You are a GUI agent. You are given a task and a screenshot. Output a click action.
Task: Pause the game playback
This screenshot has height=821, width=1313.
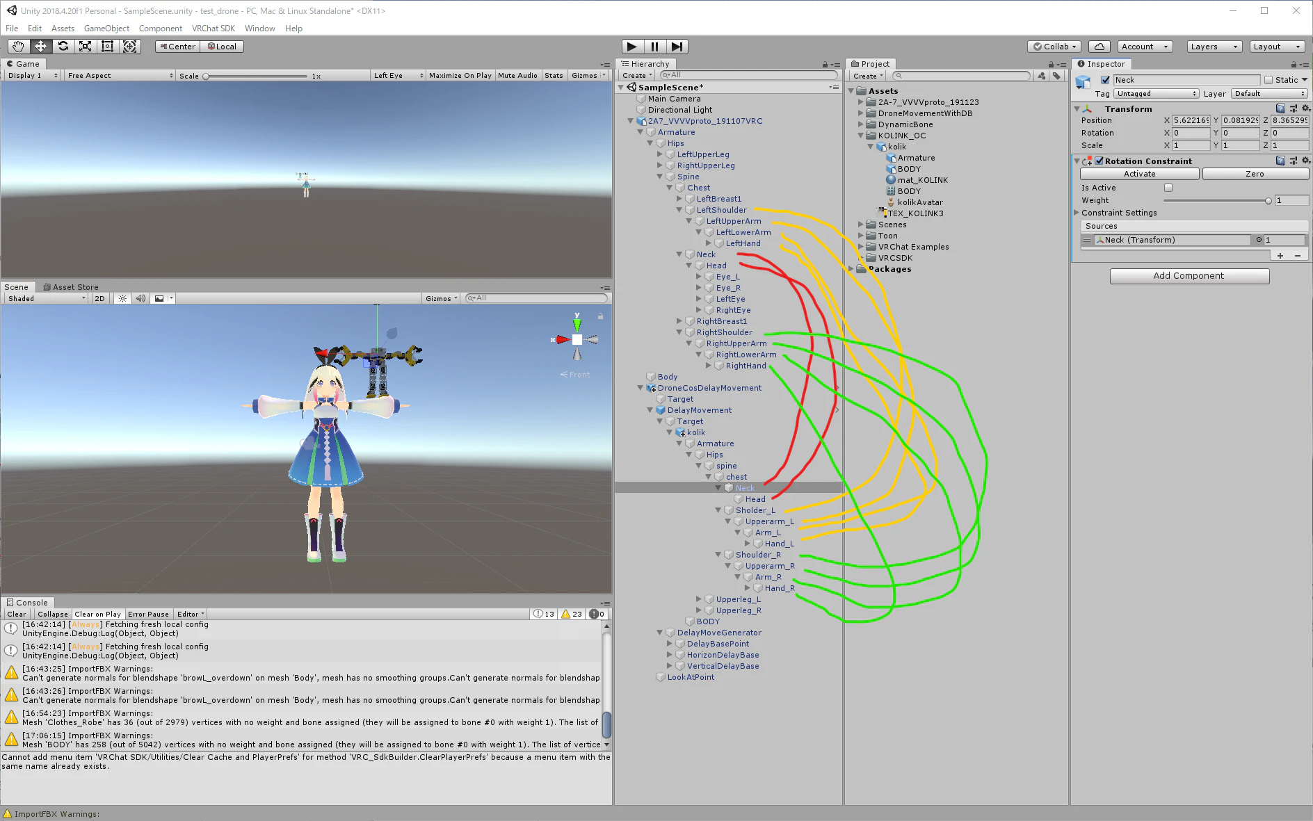click(x=654, y=47)
